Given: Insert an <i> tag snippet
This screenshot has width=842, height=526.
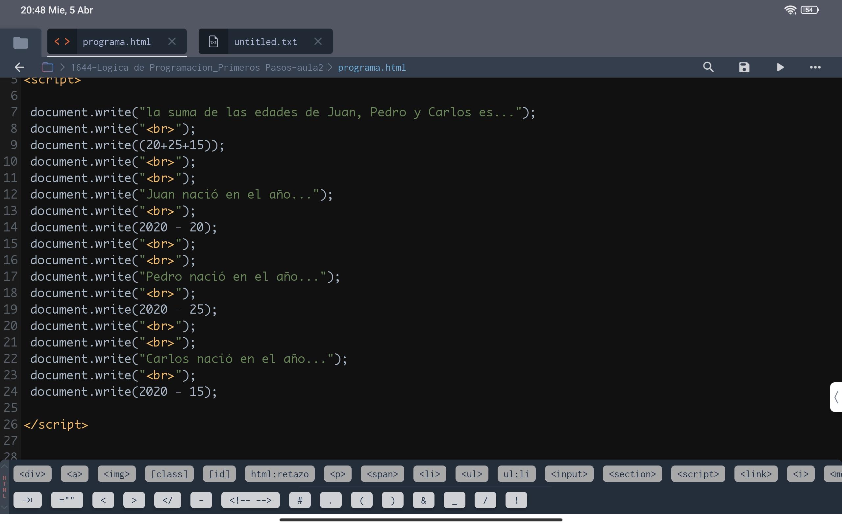Looking at the screenshot, I should click(801, 474).
